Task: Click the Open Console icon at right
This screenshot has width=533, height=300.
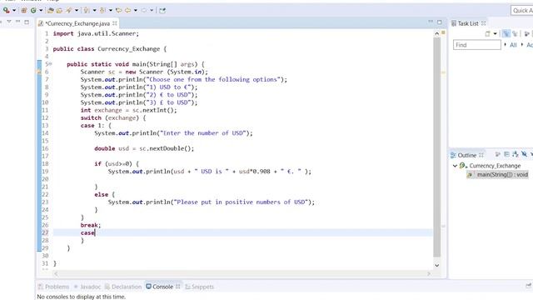Action: 529,286
